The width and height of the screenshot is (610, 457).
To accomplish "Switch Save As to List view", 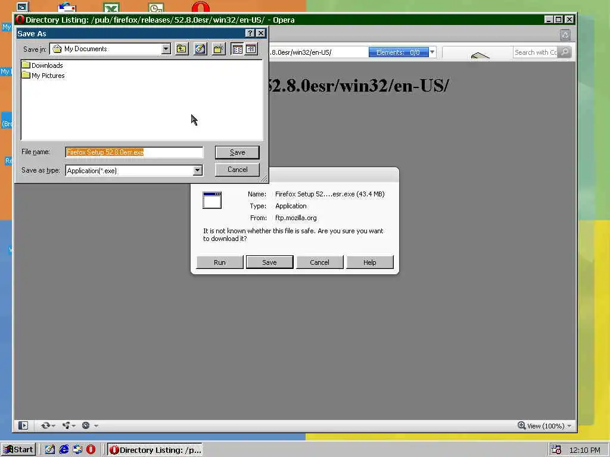I will coord(237,49).
